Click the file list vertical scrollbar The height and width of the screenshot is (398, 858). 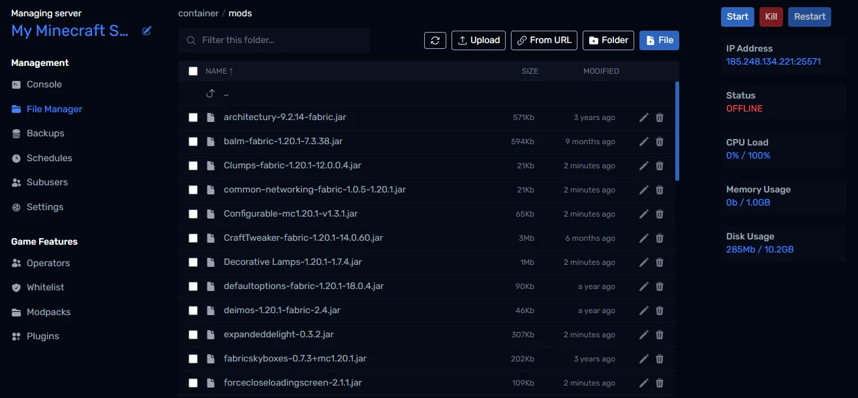[x=677, y=130]
